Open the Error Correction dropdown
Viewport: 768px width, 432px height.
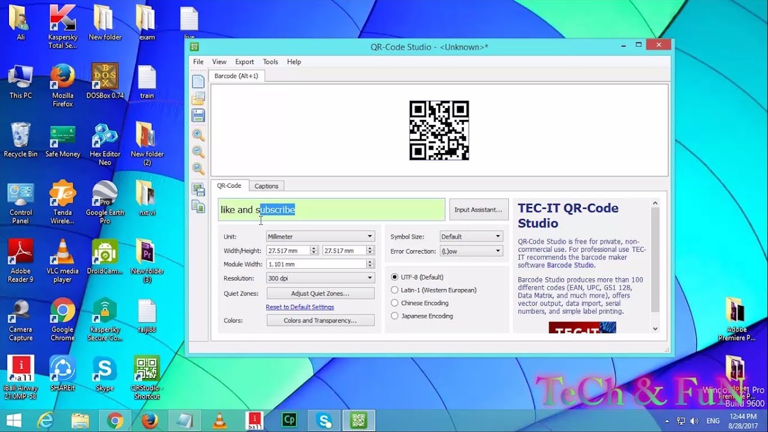[x=497, y=250]
